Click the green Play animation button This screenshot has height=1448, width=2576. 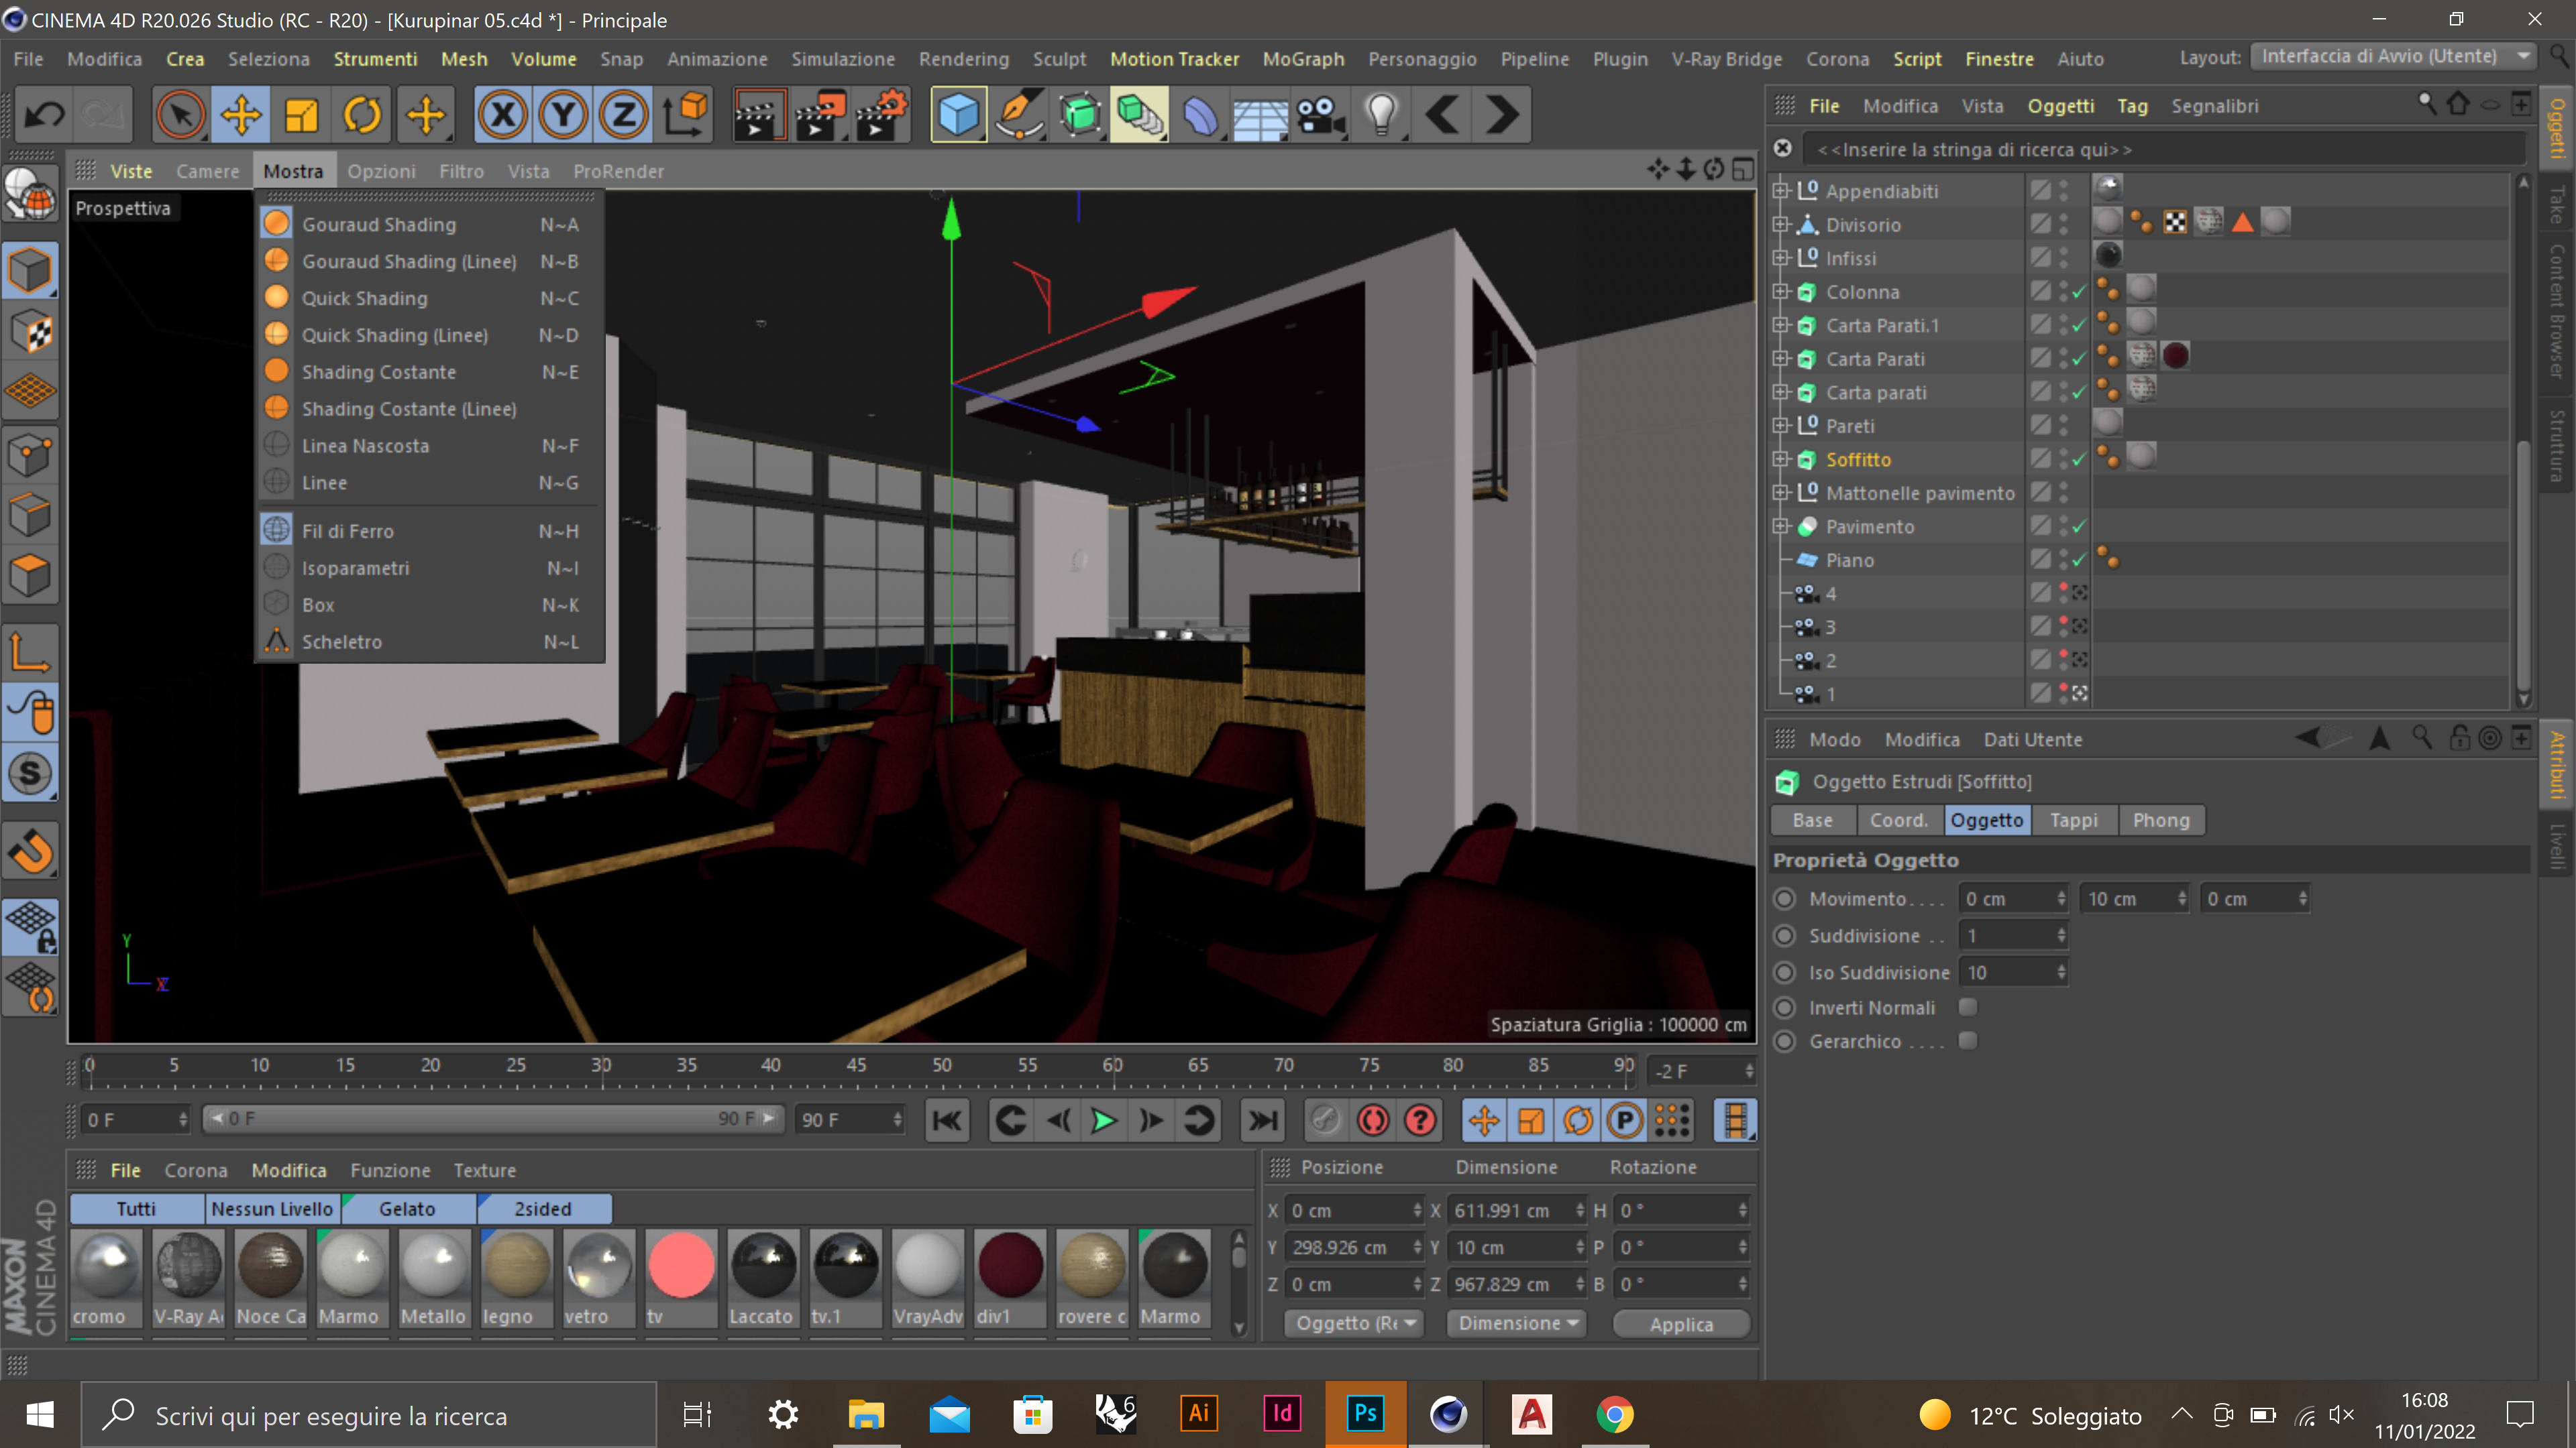point(1103,1120)
